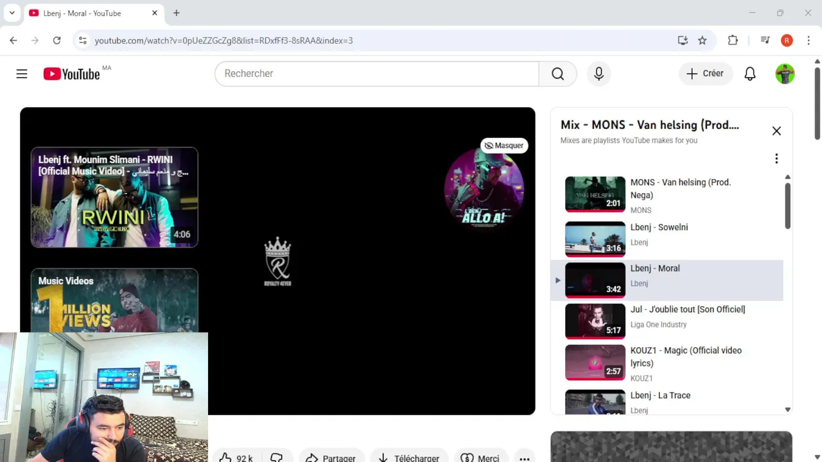This screenshot has height=462, width=822.
Task: Click the magnifier search button
Action: pyautogui.click(x=557, y=74)
